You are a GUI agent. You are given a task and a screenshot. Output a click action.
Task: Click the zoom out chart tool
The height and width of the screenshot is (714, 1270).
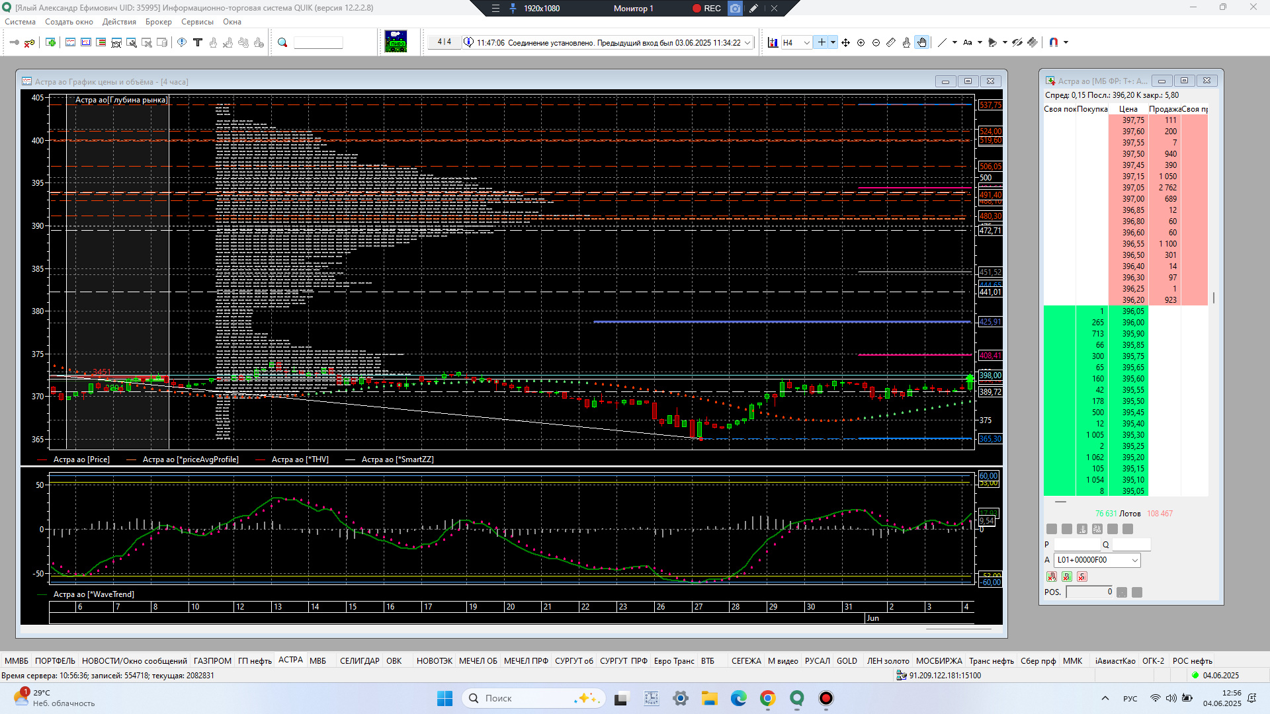(x=876, y=42)
